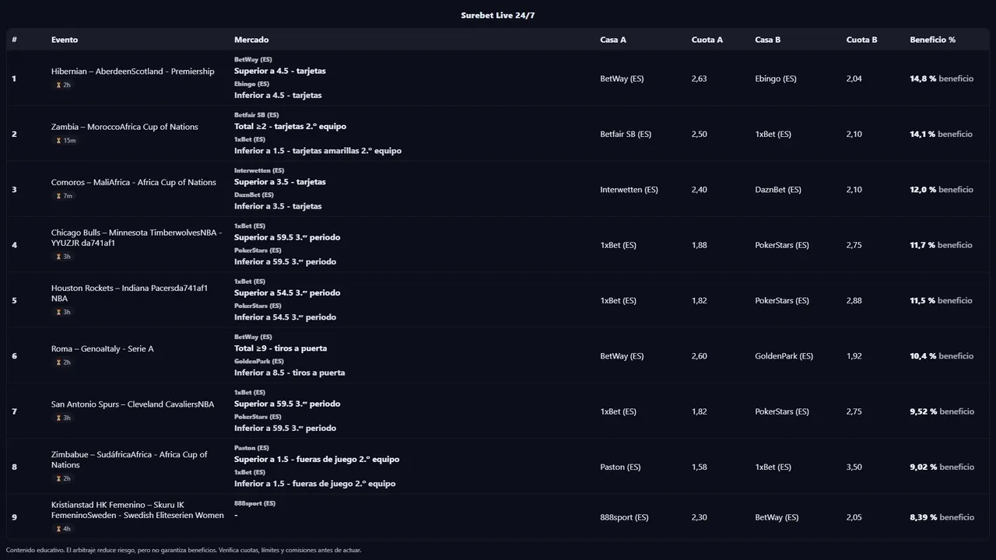This screenshot has height=560, width=996.
Task: Click the 3,50 odds for 1xBet
Action: tap(854, 467)
